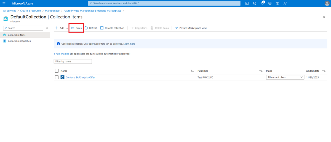Click the 1 rule enabled link

[x=62, y=54]
